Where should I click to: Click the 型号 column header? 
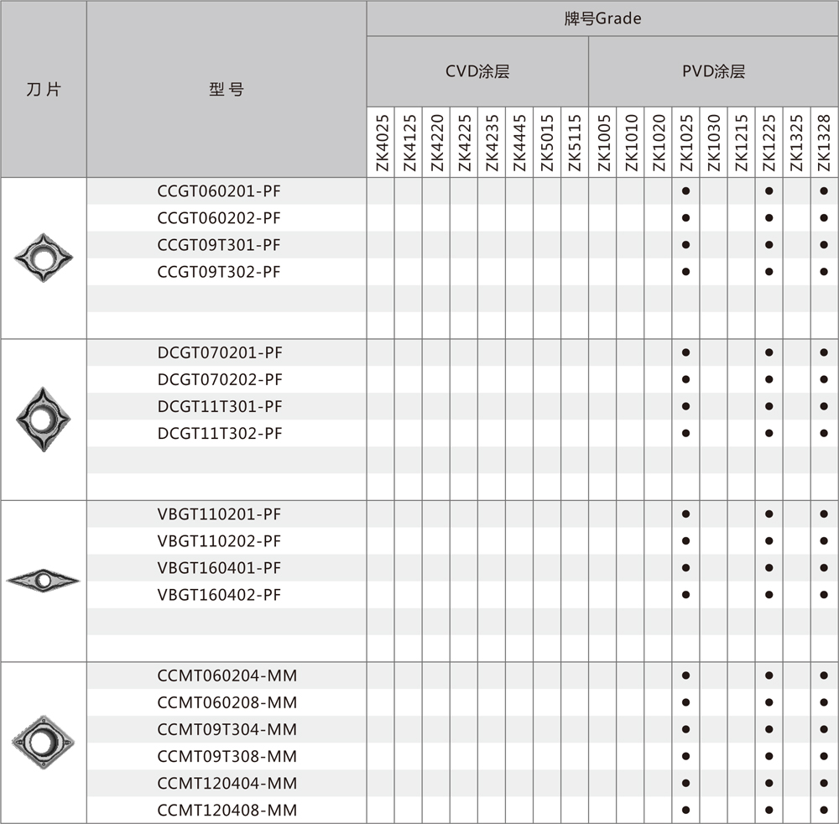[x=227, y=89]
